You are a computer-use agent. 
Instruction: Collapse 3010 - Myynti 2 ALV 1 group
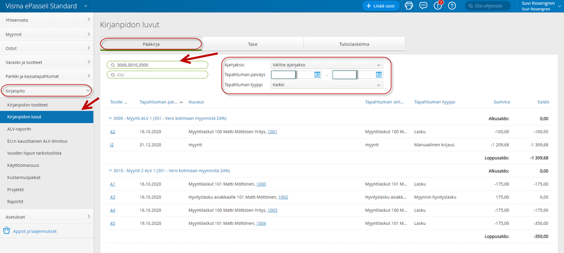[111, 171]
